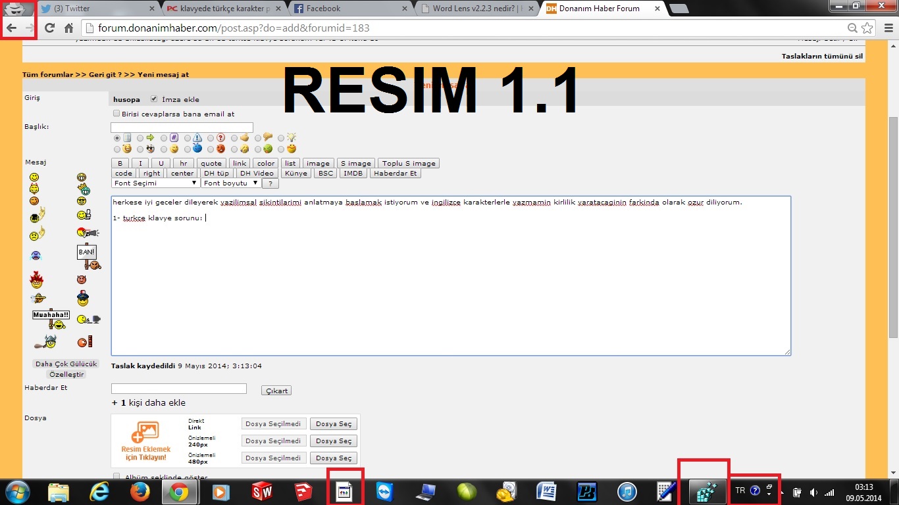Insert the police cap smiley
The width and height of the screenshot is (899, 505).
82,299
